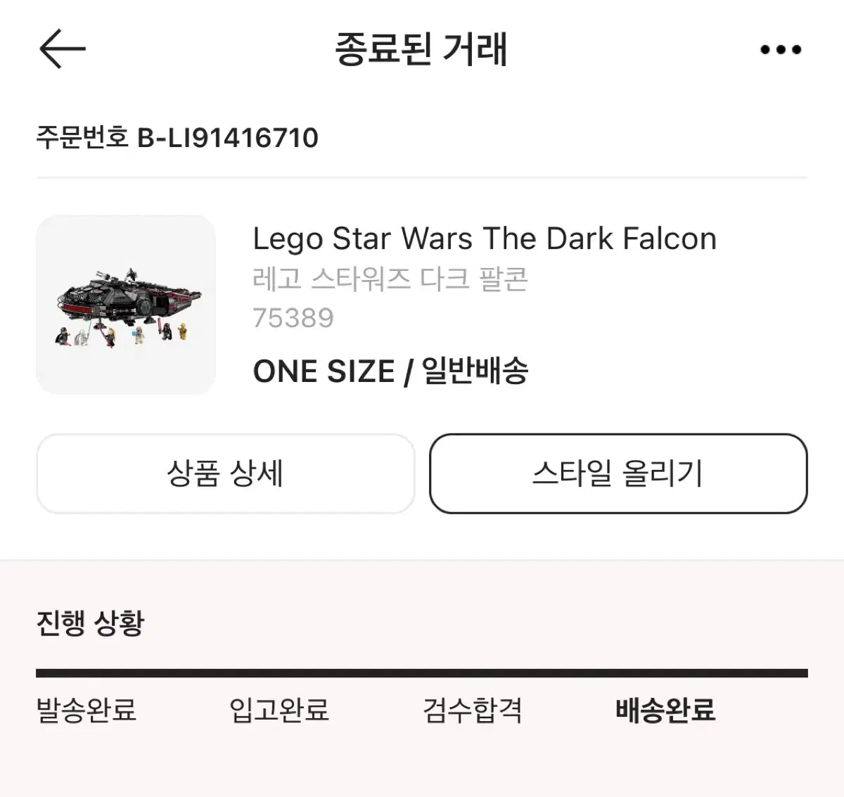Open the Dark Falcon product thumbnail
The height and width of the screenshot is (797, 844).
[126, 305]
